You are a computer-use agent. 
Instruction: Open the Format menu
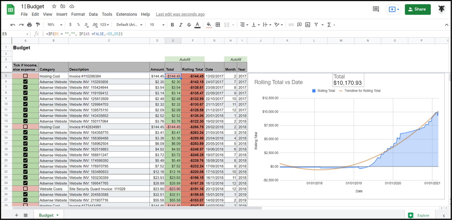[78, 14]
